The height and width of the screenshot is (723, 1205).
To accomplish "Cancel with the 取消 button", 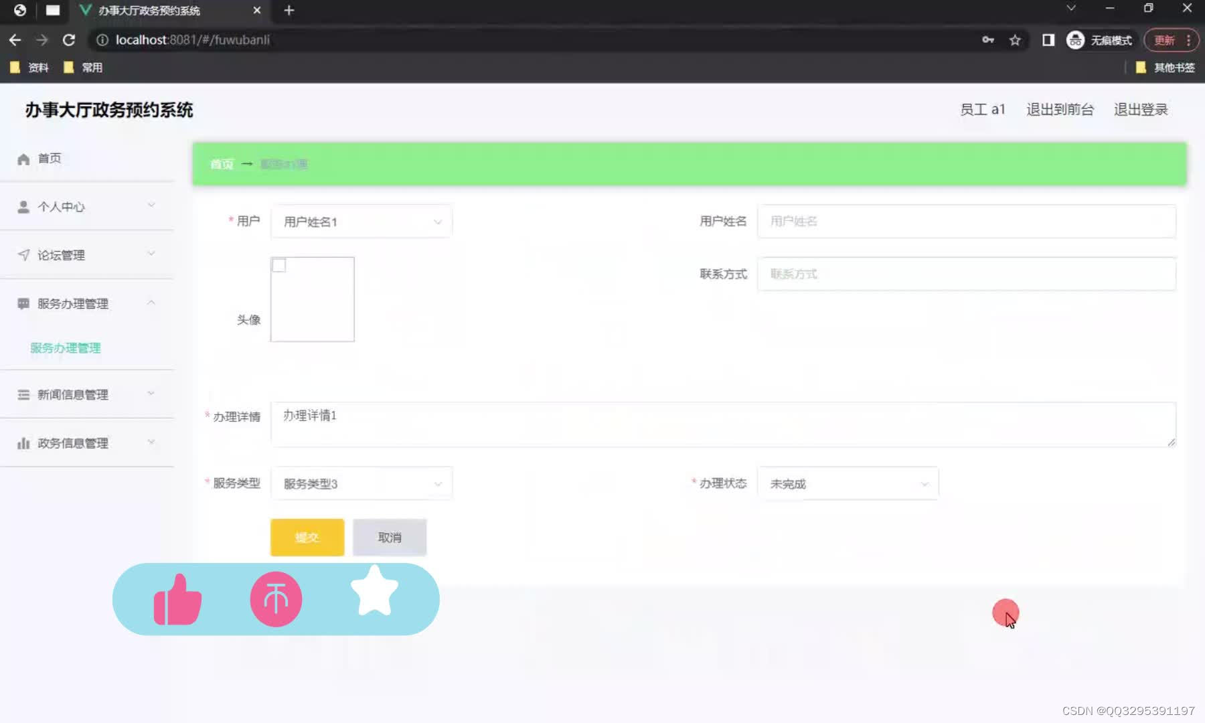I will pos(390,538).
